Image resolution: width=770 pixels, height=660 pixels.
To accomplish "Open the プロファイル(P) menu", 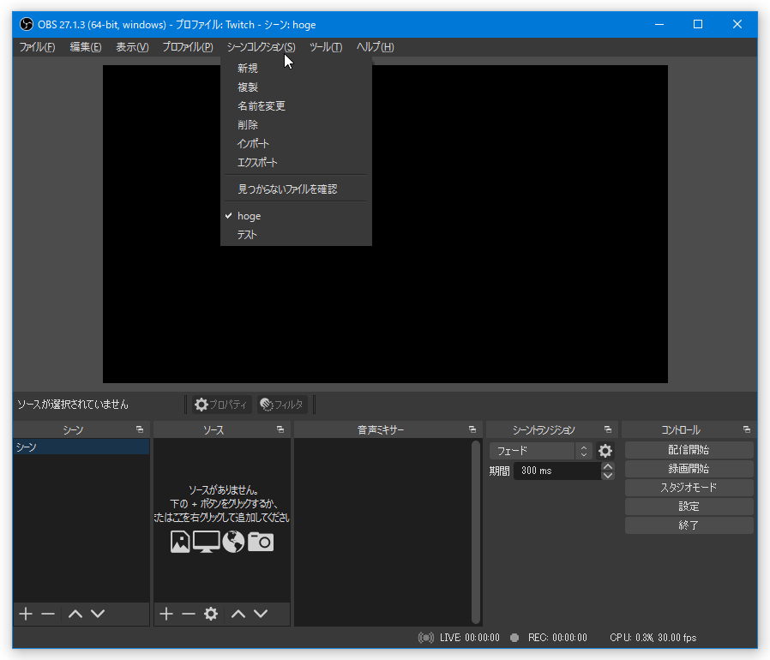I will point(188,47).
